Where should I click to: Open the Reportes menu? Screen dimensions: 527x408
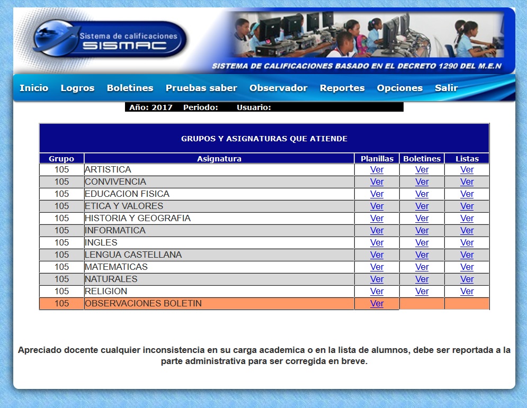(342, 88)
